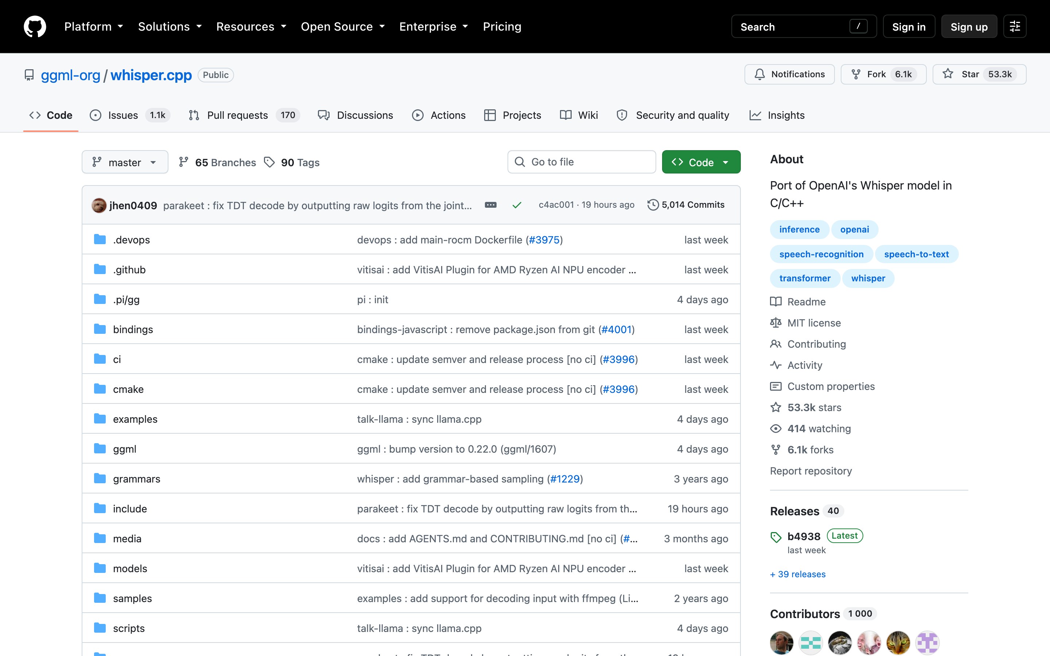The image size is (1050, 656).
Task: Click the Contributing people icon
Action: (x=776, y=344)
